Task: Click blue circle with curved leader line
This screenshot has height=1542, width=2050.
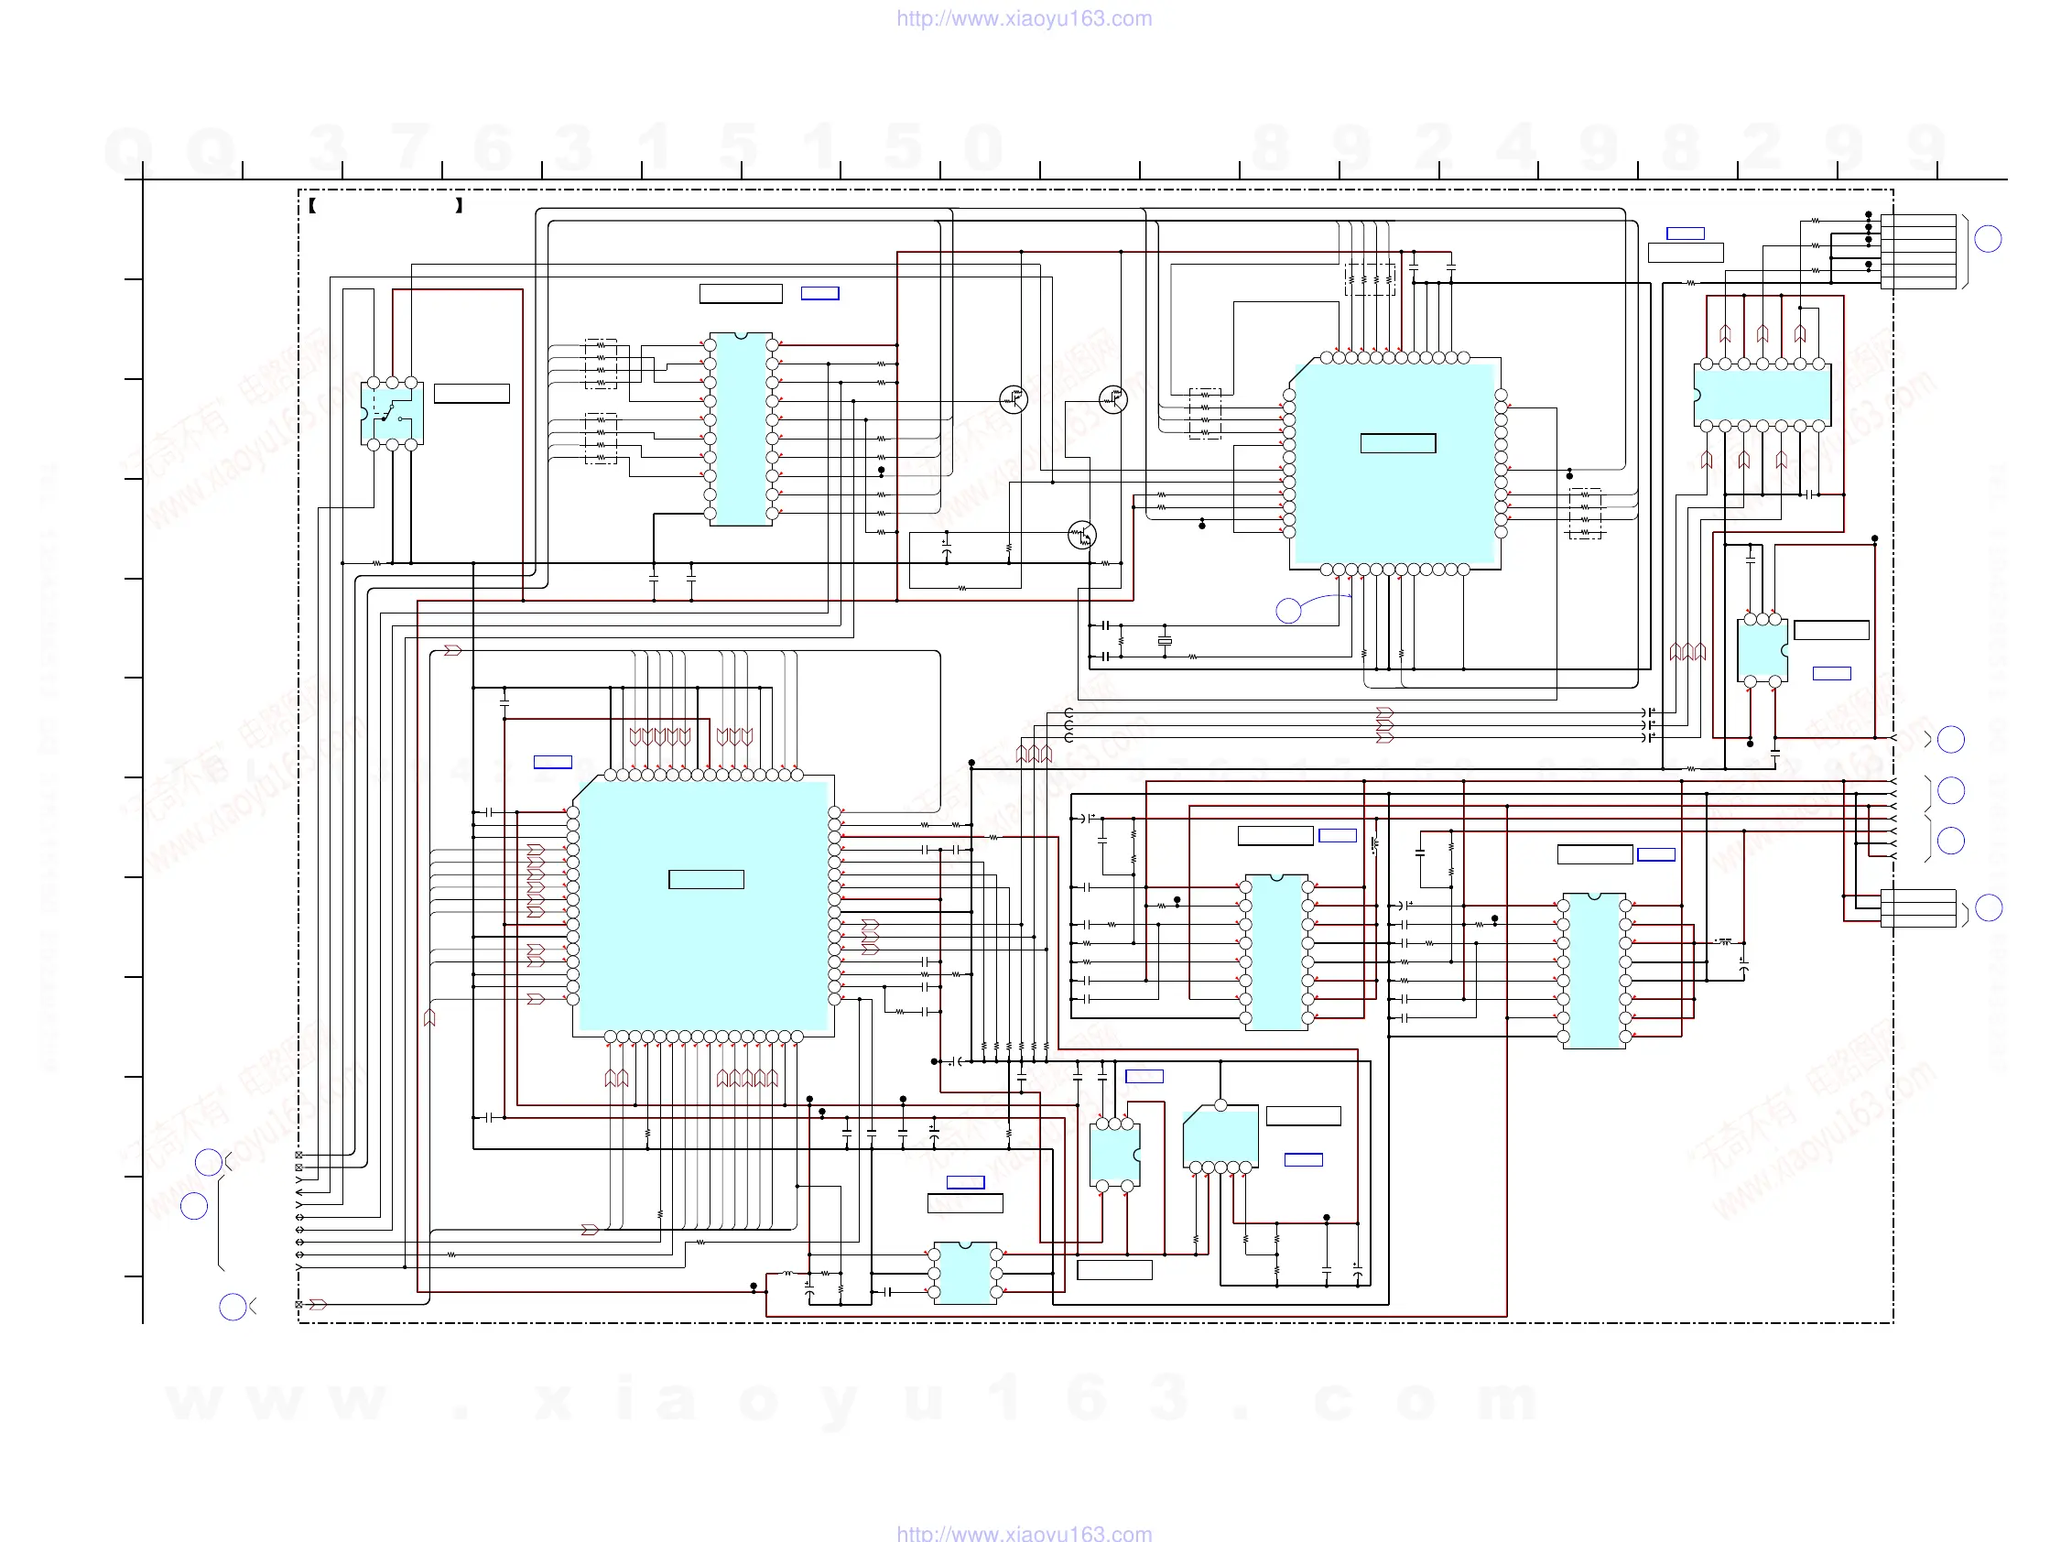Action: [x=1288, y=611]
